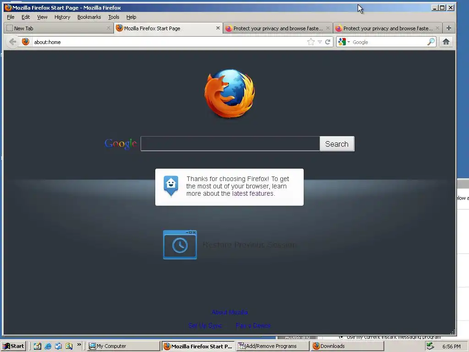Launch Internet Explorer from quick launch
This screenshot has height=352, width=469.
click(x=48, y=346)
